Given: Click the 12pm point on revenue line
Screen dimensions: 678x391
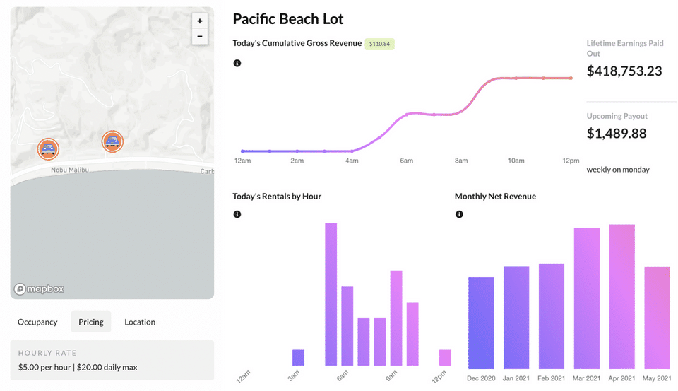Looking at the screenshot, I should click(x=571, y=78).
